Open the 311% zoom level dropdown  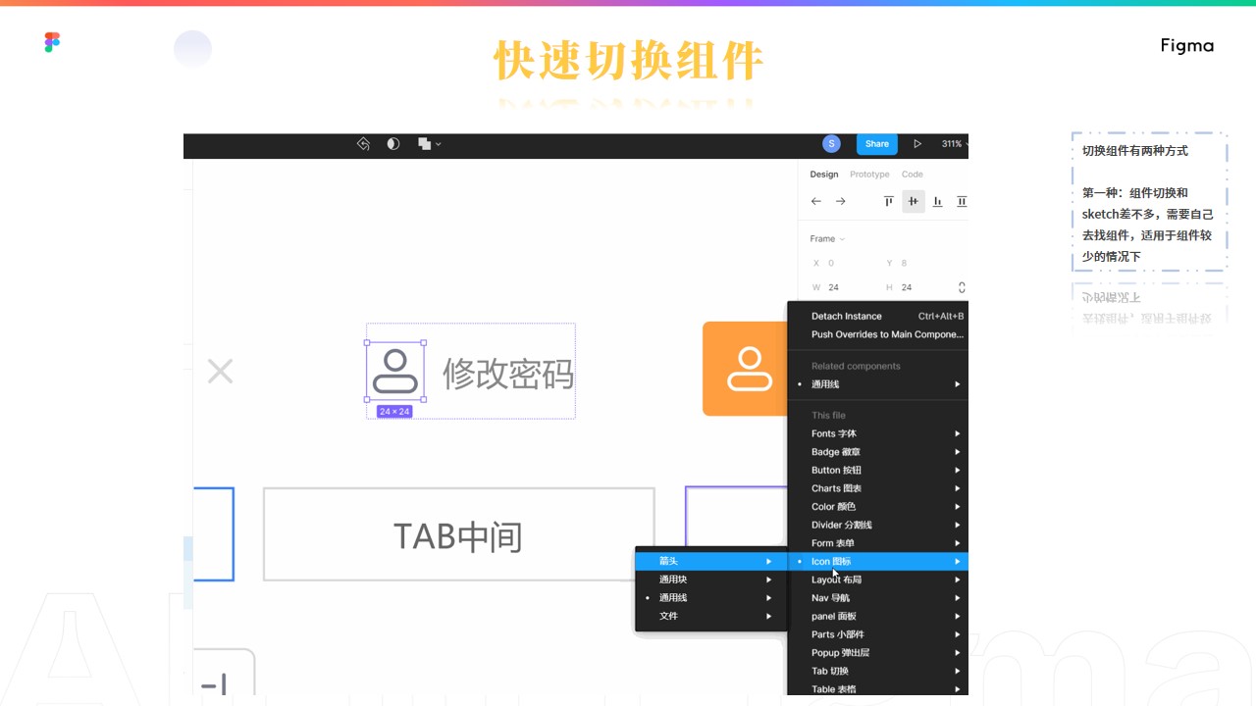954,144
